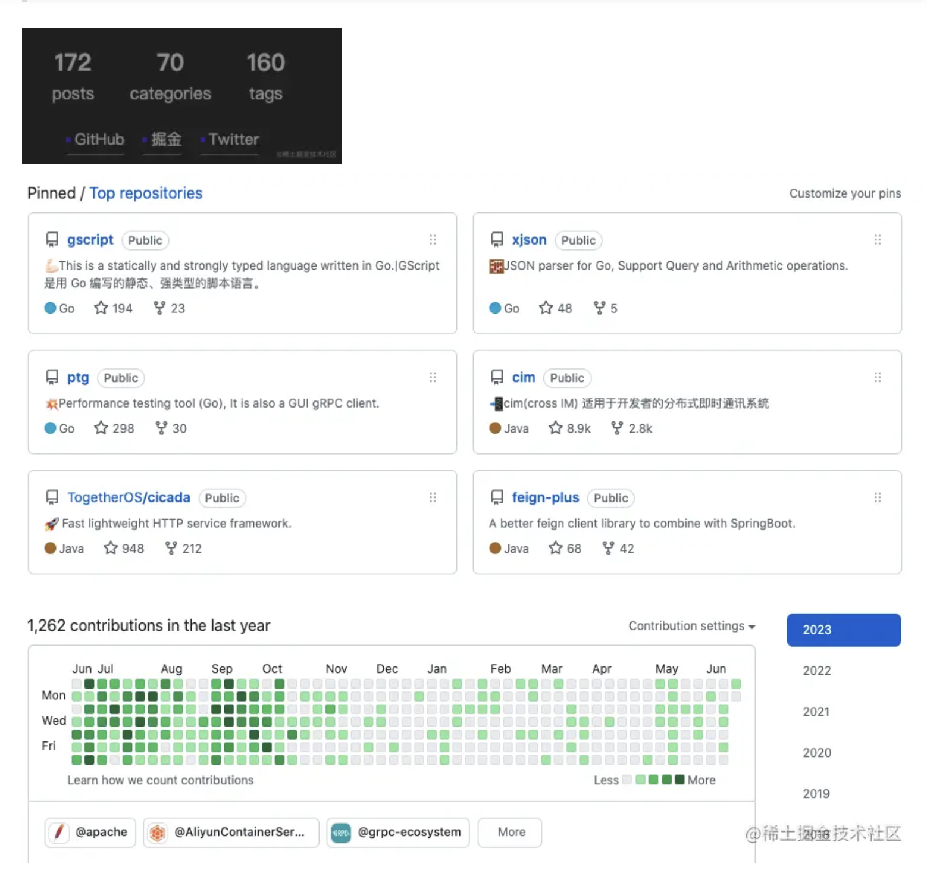Open the feign-plus repository link
Image resolution: width=927 pixels, height=870 pixels.
(x=546, y=497)
